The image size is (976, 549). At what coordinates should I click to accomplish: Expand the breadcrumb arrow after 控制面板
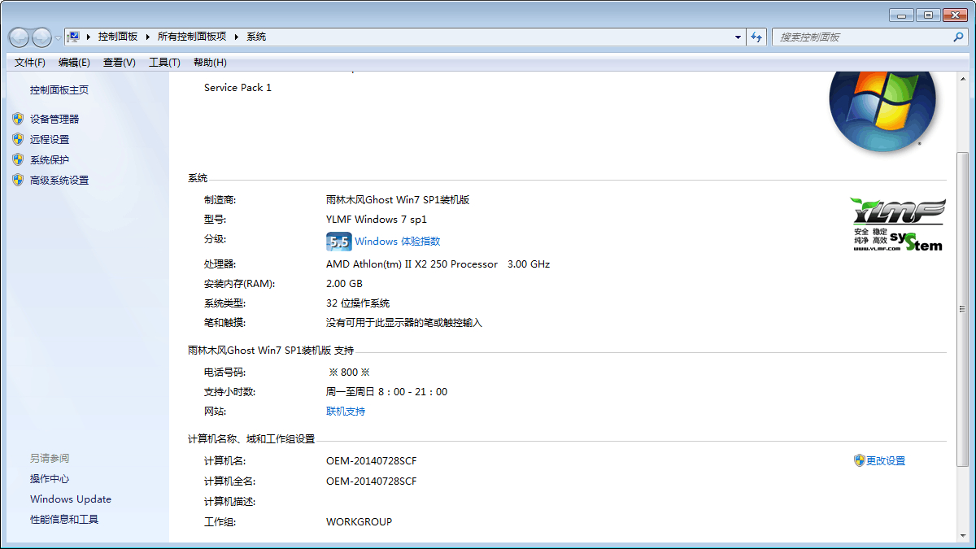147,37
